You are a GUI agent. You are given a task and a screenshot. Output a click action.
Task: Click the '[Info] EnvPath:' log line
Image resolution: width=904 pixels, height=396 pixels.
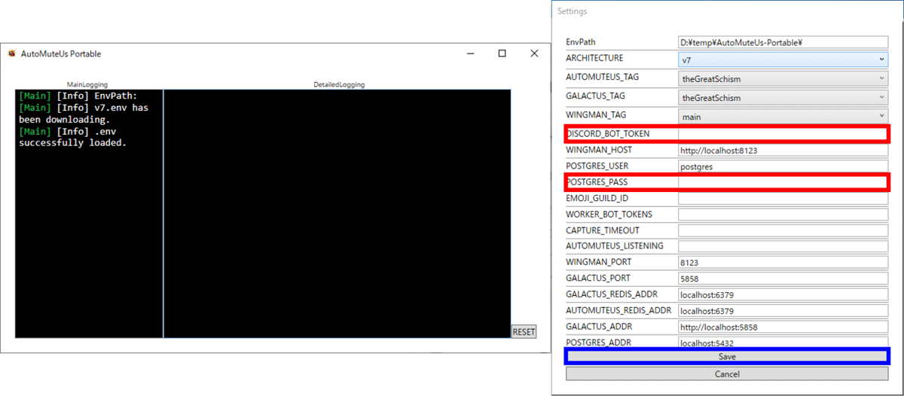78,96
